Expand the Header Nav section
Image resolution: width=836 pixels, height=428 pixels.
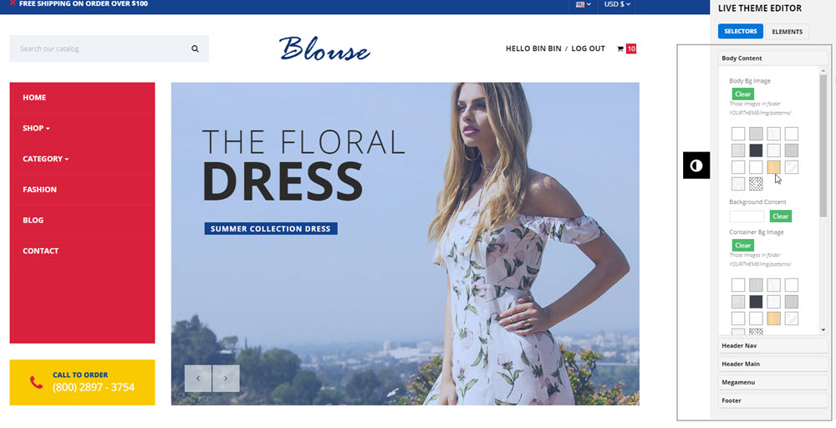773,345
